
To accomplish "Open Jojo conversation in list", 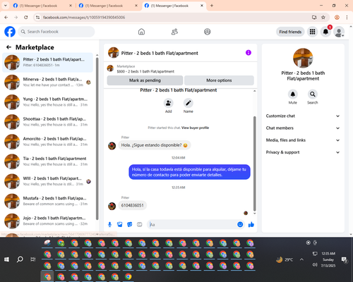I will click(x=47, y=221).
